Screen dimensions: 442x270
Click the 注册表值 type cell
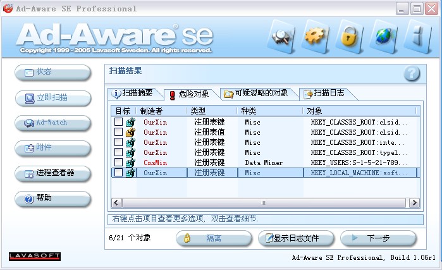tap(209, 132)
